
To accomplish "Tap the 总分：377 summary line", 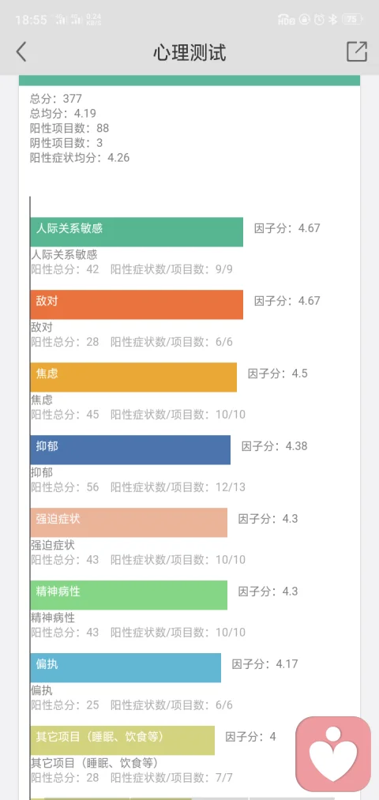I will click(56, 99).
